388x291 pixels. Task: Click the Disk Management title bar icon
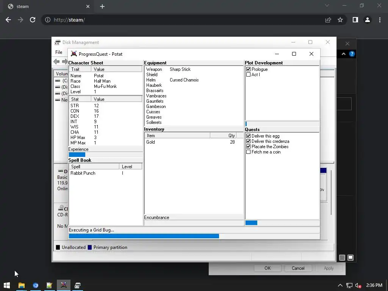(58, 42)
